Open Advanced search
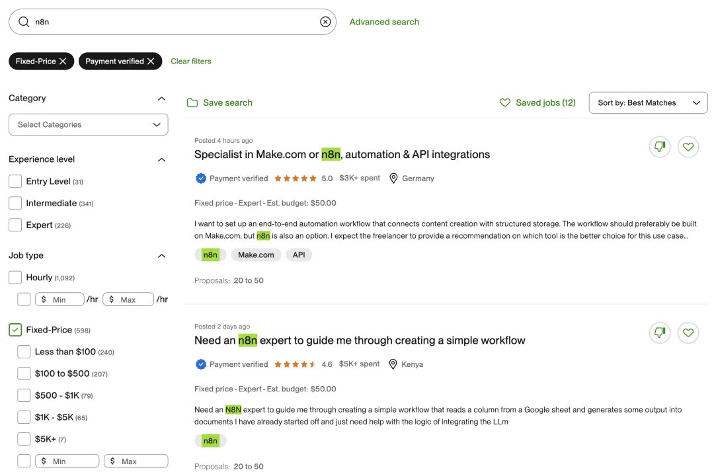The image size is (714, 474). click(x=384, y=22)
